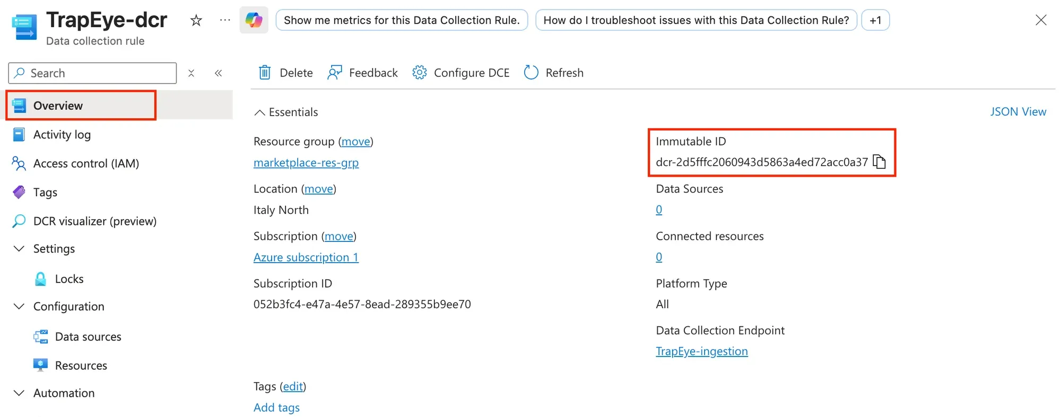
Task: Click 'Show me metrics' Copilot suggestion
Action: (402, 20)
